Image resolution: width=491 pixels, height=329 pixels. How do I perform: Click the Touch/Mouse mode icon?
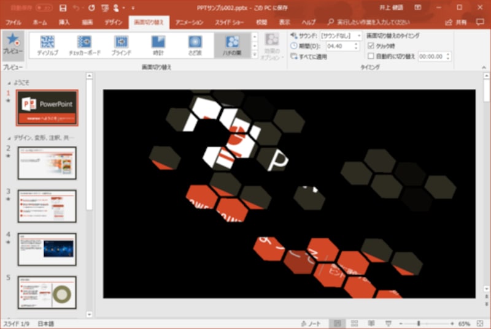[116, 8]
